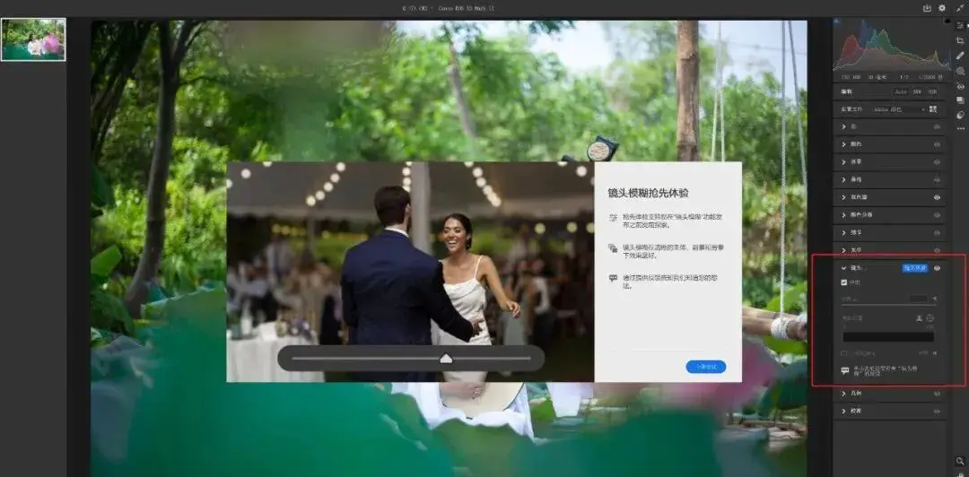Select the Crop tool in right toolbar
This screenshot has width=969, height=477.
click(960, 40)
